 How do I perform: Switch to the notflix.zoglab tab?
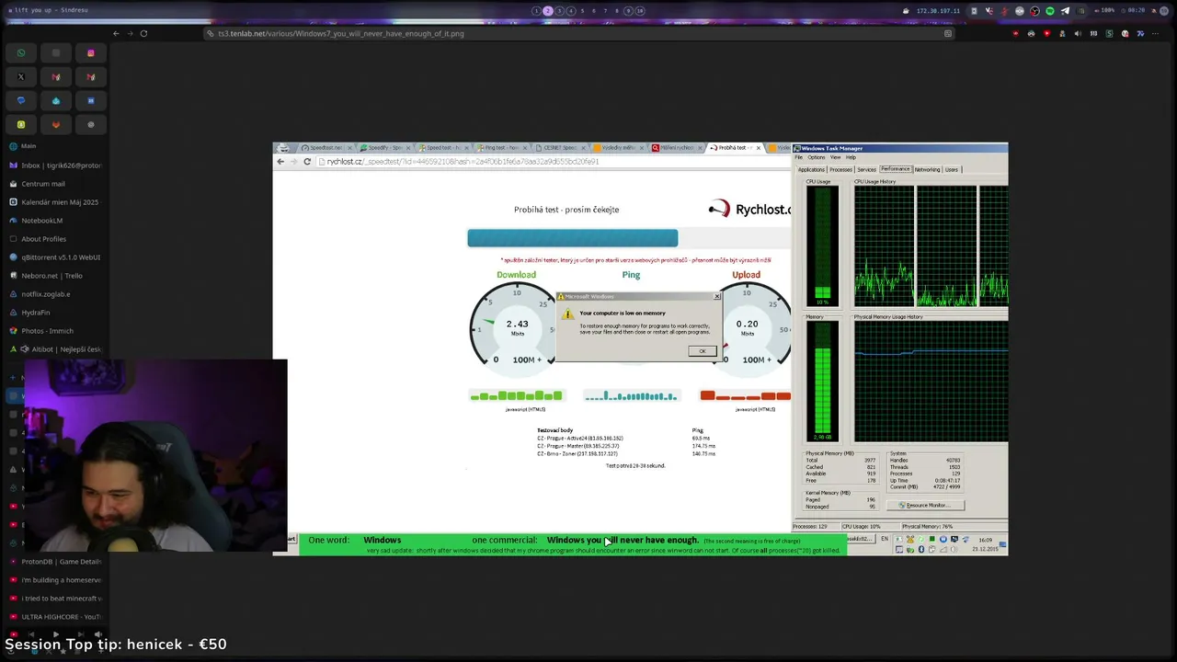tap(55, 294)
